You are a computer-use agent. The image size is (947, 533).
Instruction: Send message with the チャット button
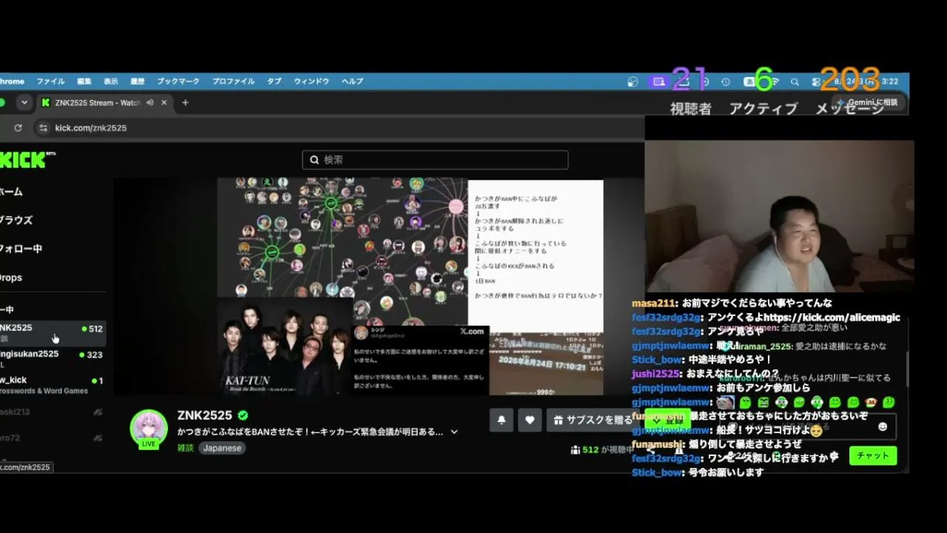873,455
